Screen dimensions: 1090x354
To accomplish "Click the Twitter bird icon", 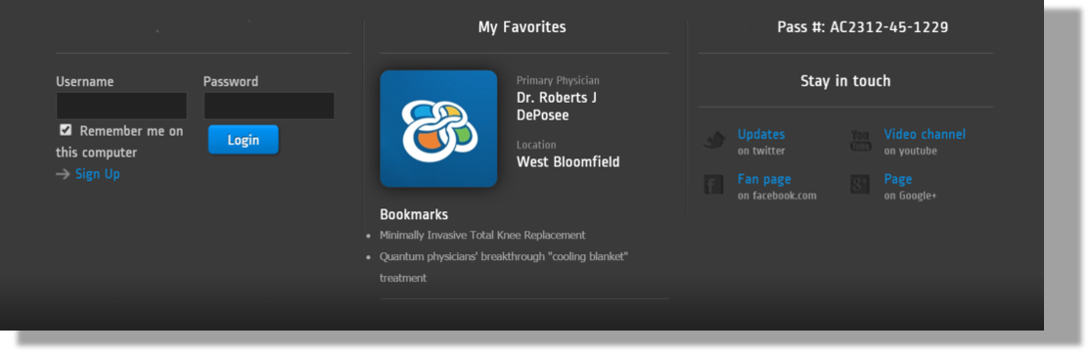I will point(714,141).
